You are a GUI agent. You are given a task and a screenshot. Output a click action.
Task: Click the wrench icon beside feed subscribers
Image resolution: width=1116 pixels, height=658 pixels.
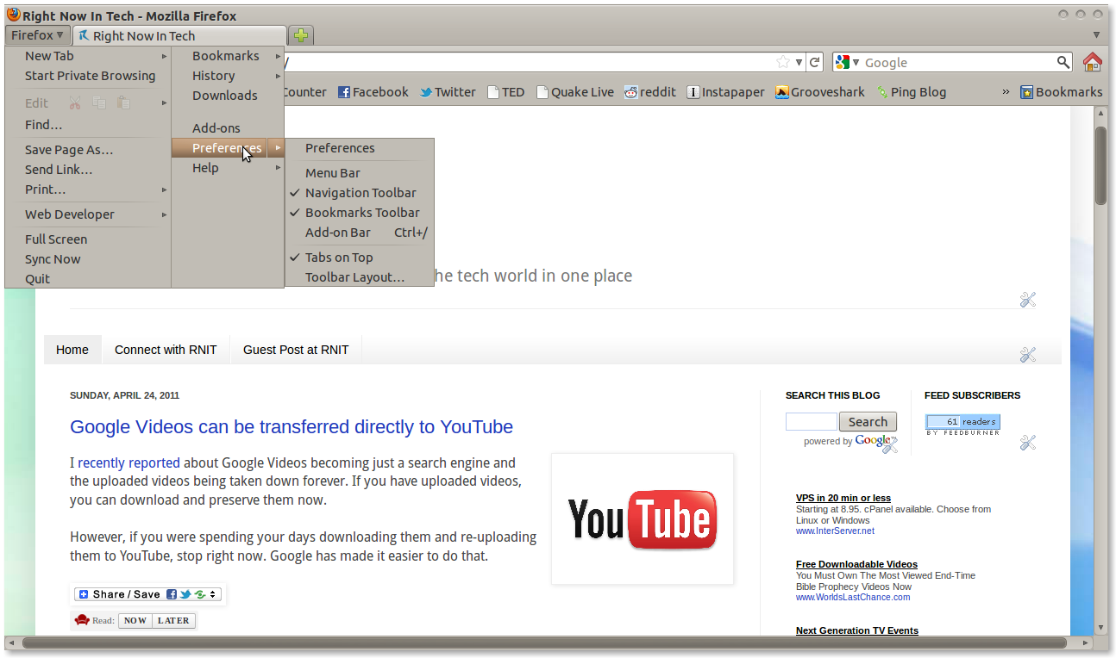[1027, 443]
